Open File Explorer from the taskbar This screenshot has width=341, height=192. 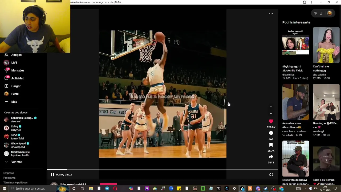pos(91,189)
